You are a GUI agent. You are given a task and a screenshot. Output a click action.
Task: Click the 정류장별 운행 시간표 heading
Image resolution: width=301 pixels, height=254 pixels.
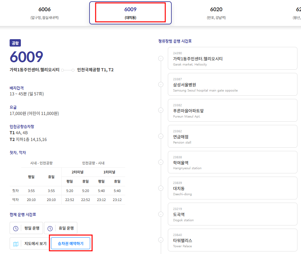(175, 41)
